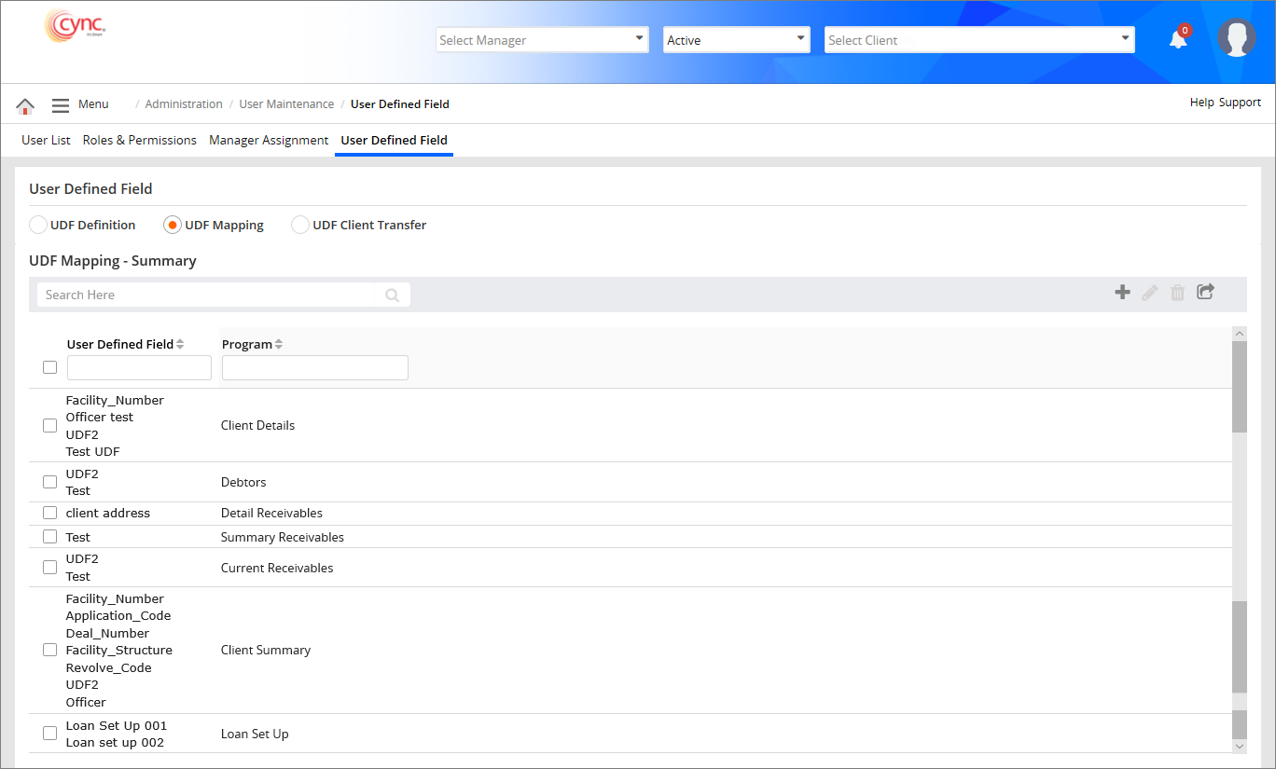The image size is (1276, 769).
Task: Click the export share icon
Action: [x=1205, y=293]
